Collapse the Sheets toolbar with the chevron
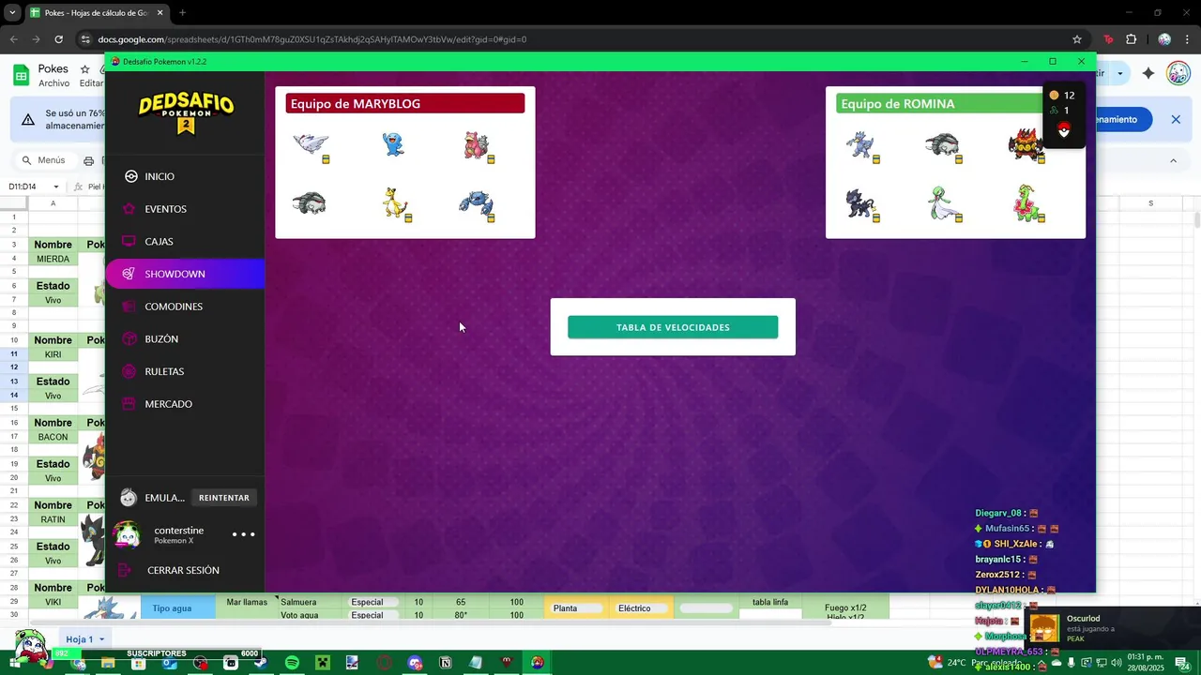This screenshot has height=675, width=1201. point(1173,160)
